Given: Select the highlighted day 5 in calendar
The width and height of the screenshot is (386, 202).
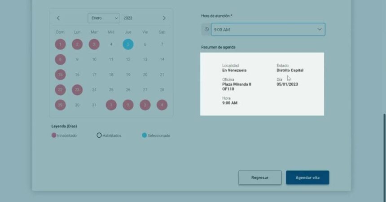Looking at the screenshot, I should click(x=128, y=44).
